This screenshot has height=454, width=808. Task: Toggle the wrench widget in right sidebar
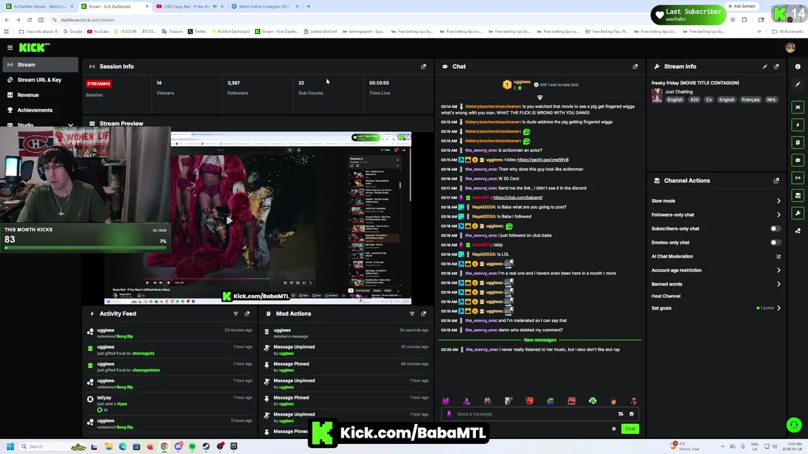(798, 213)
